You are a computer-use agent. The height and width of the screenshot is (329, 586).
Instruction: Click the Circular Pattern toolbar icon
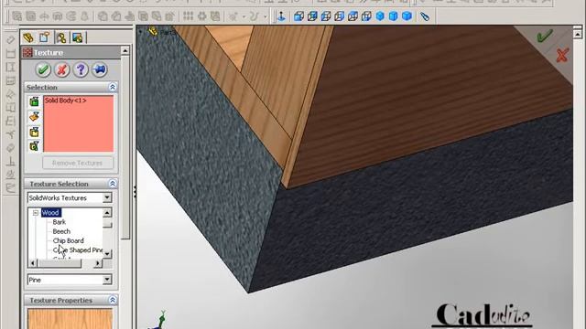[201, 16]
